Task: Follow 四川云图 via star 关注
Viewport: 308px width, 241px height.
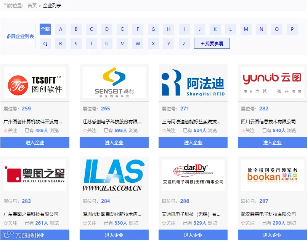Action: coord(248,131)
